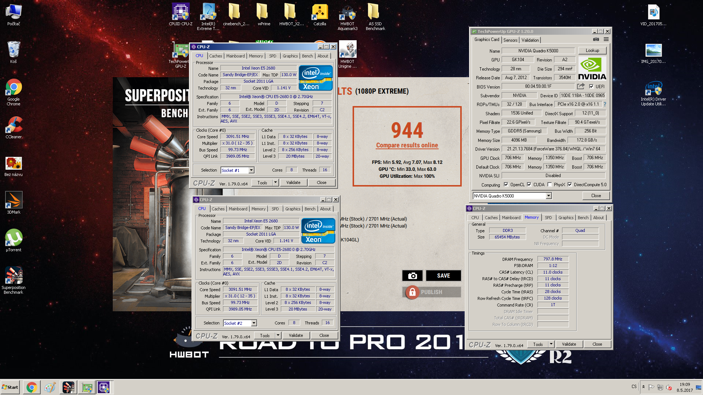Open the Superposition Benchmark desktop shortcut
The image size is (703, 395).
tap(14, 280)
